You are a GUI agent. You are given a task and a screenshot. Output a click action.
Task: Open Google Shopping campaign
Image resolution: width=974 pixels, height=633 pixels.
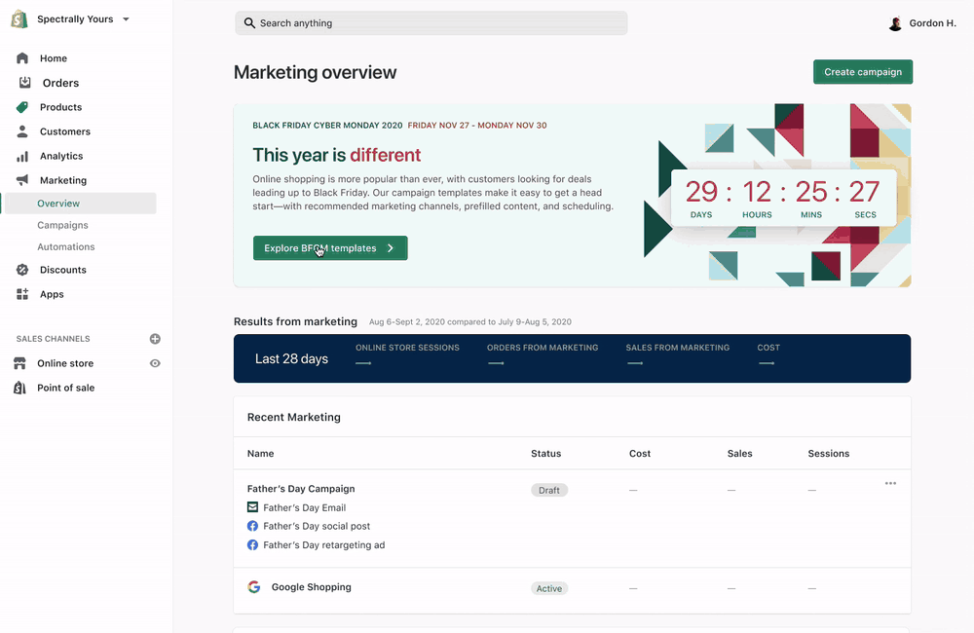[x=312, y=587]
